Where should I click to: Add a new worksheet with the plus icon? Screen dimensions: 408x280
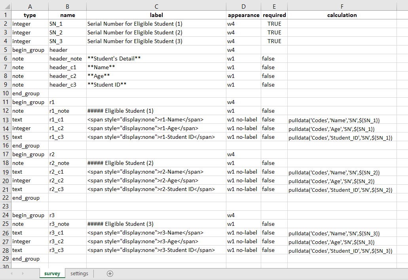pyautogui.click(x=110, y=273)
